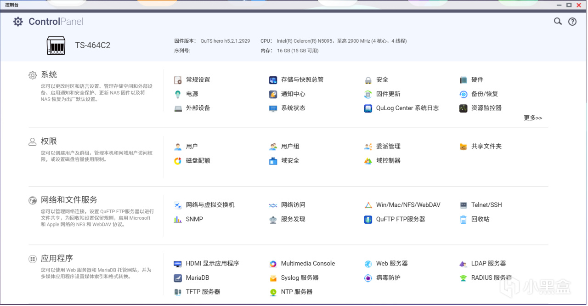Open the LDAP 服务器 icon
This screenshot has width=588, height=306.
464,264
